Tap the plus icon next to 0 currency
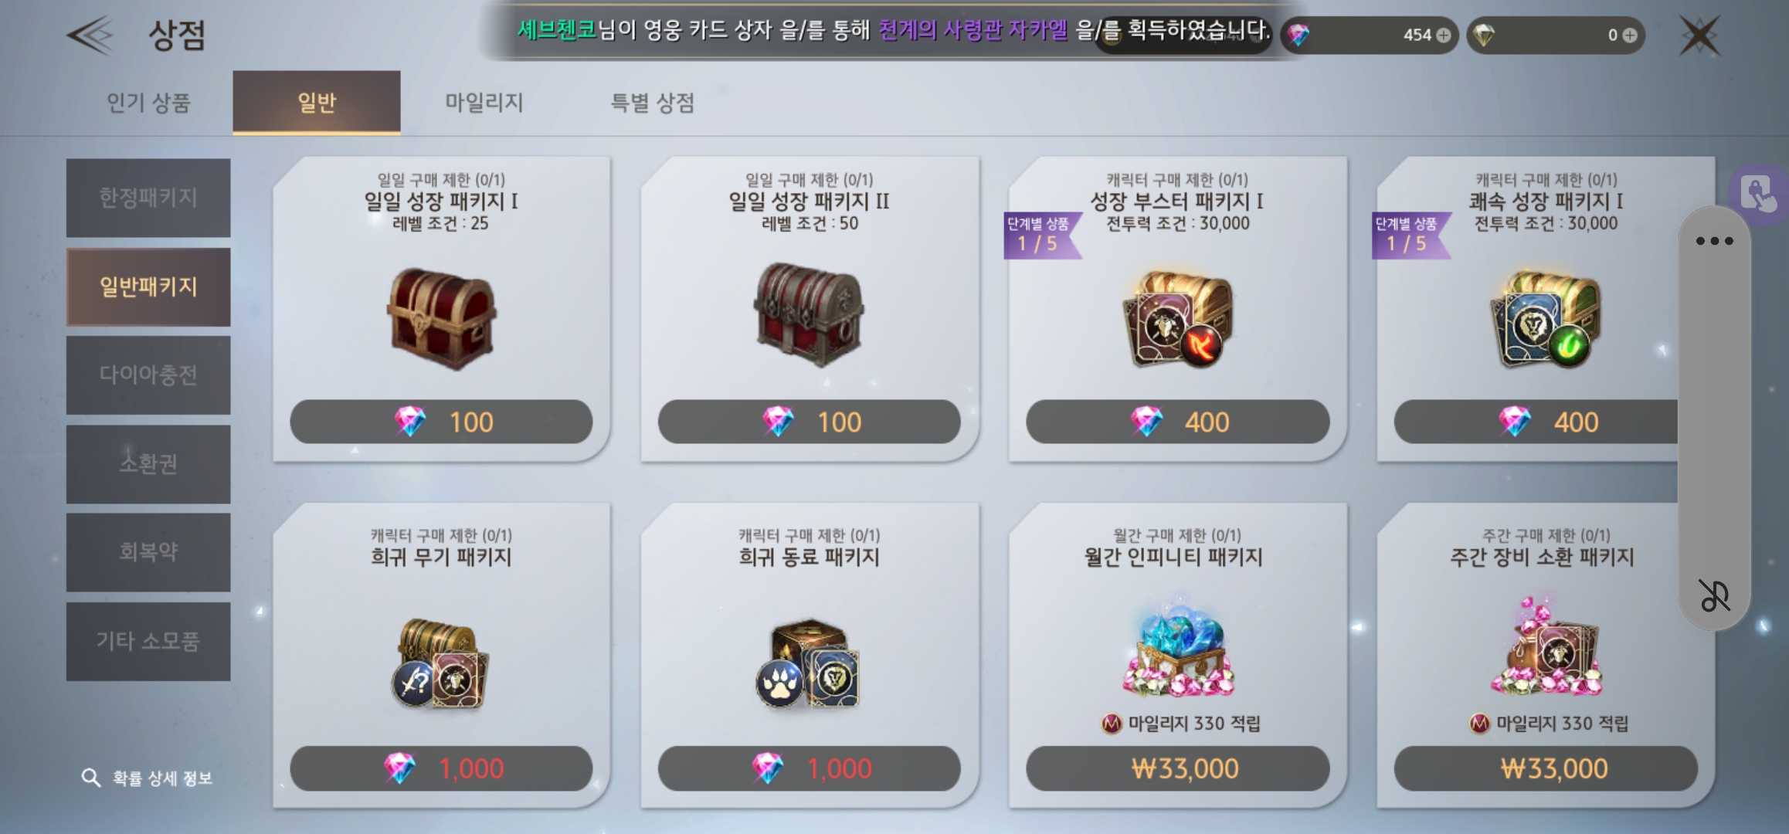 coord(1630,36)
